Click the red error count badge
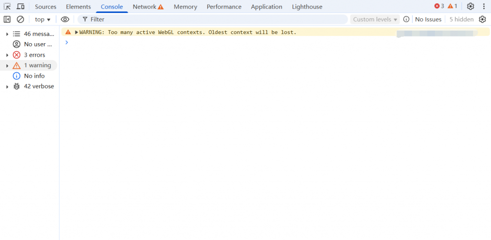 click(439, 6)
